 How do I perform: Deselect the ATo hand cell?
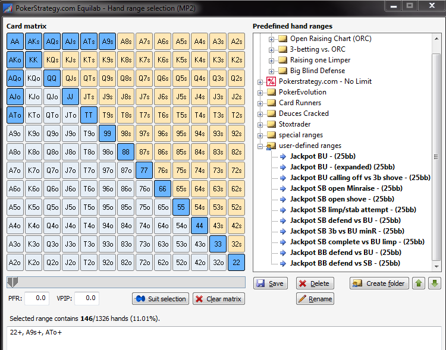point(15,115)
